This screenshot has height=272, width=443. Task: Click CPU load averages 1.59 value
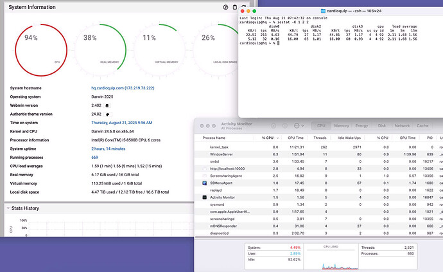point(126,166)
